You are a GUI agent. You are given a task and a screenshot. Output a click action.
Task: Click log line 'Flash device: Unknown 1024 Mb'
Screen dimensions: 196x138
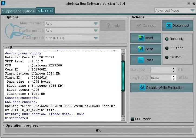click(32, 73)
